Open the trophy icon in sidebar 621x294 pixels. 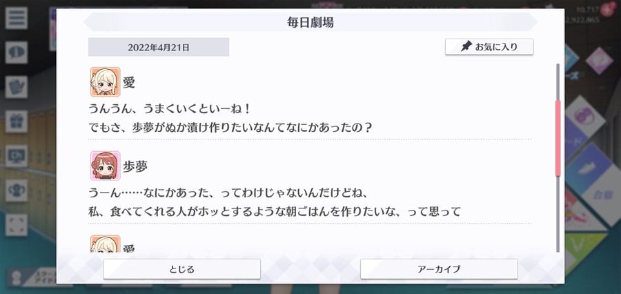(17, 190)
